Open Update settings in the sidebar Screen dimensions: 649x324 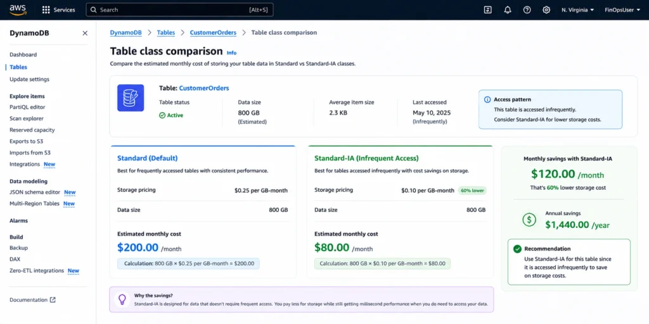pos(29,79)
